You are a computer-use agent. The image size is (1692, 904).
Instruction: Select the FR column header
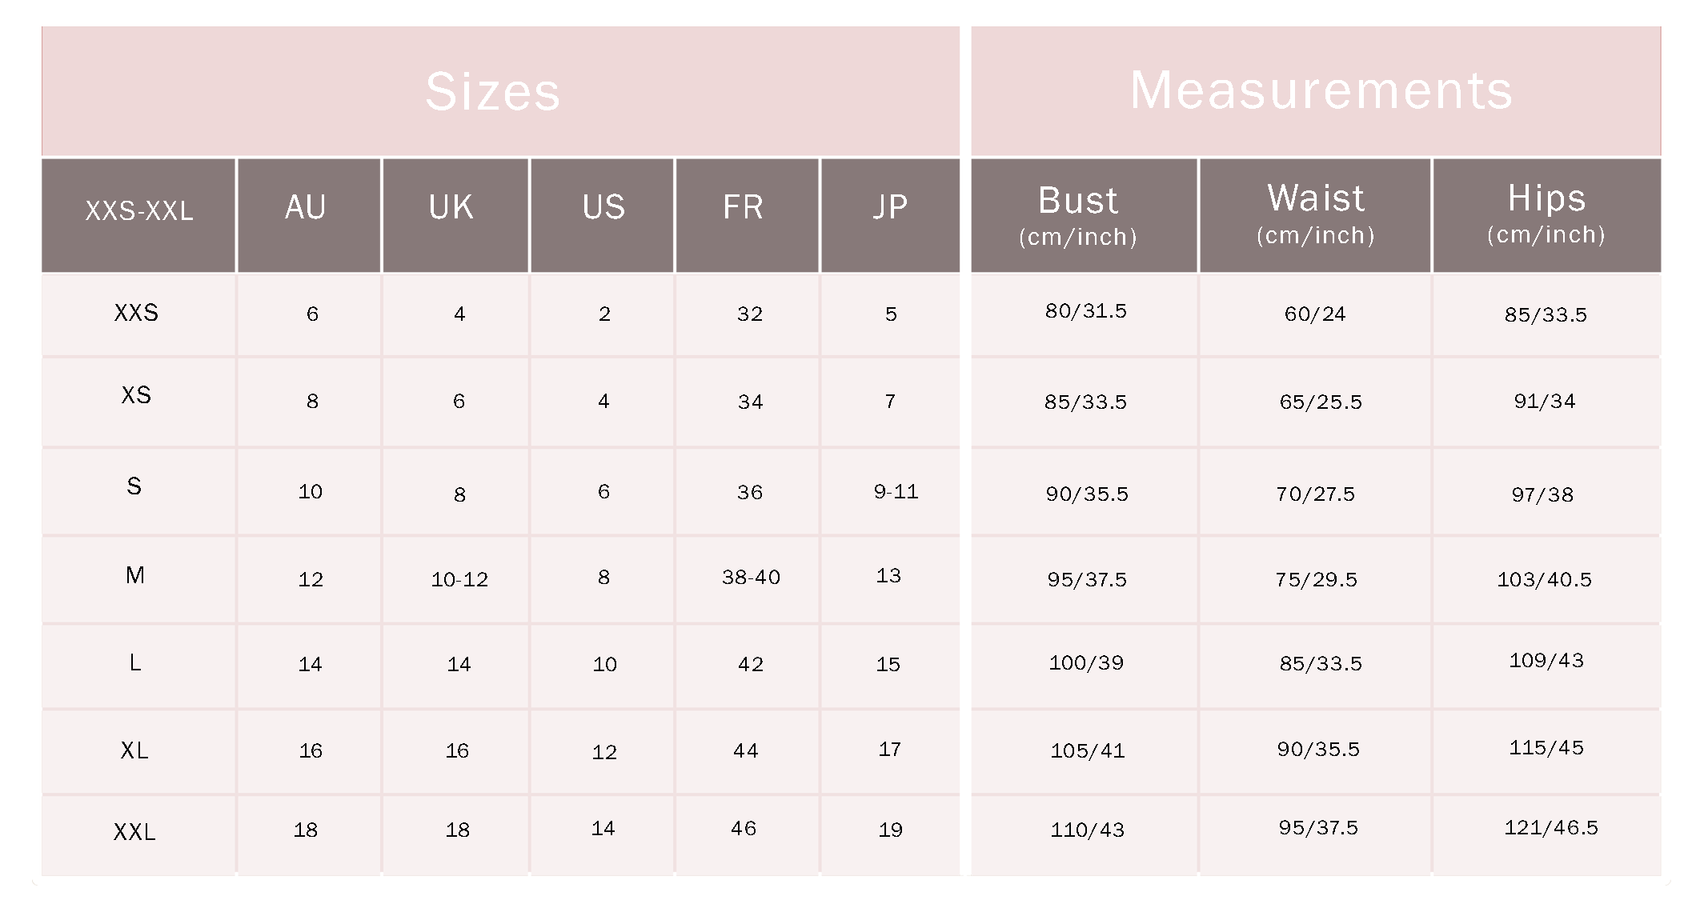coord(747,215)
